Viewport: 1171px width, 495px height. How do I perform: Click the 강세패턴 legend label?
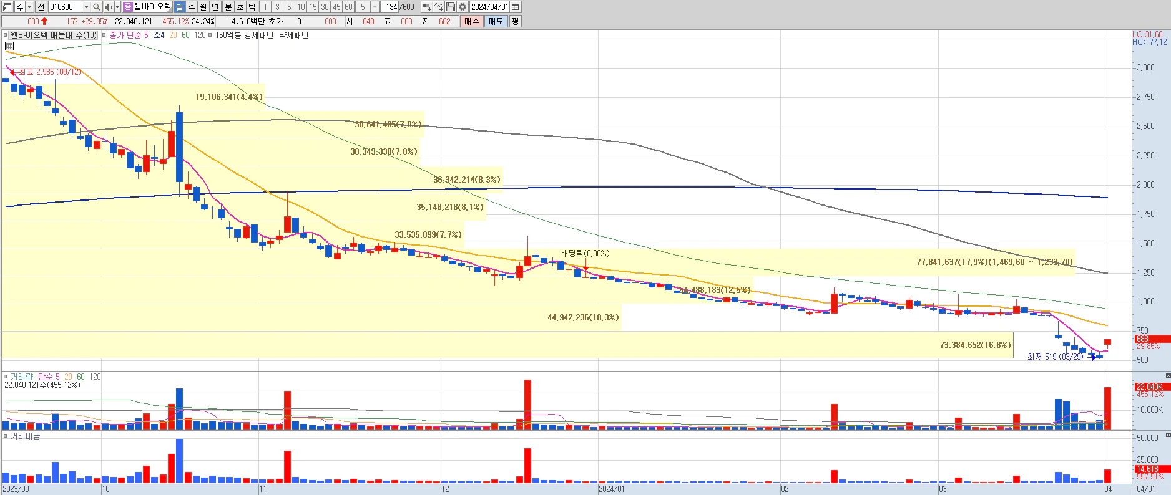pos(258,36)
